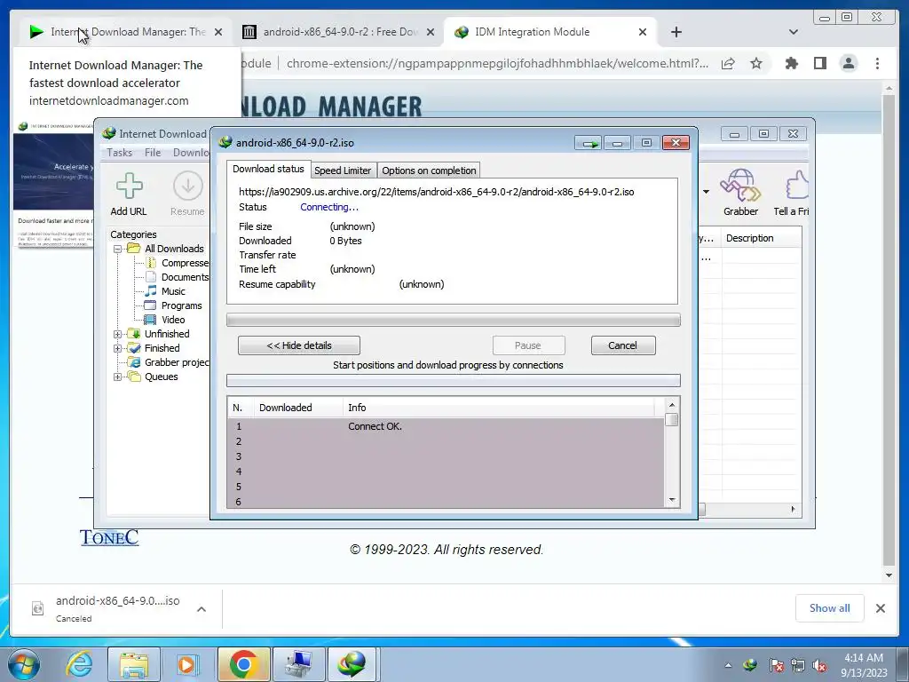This screenshot has width=909, height=682.
Task: Click the IDM system tray icon
Action: point(749,665)
